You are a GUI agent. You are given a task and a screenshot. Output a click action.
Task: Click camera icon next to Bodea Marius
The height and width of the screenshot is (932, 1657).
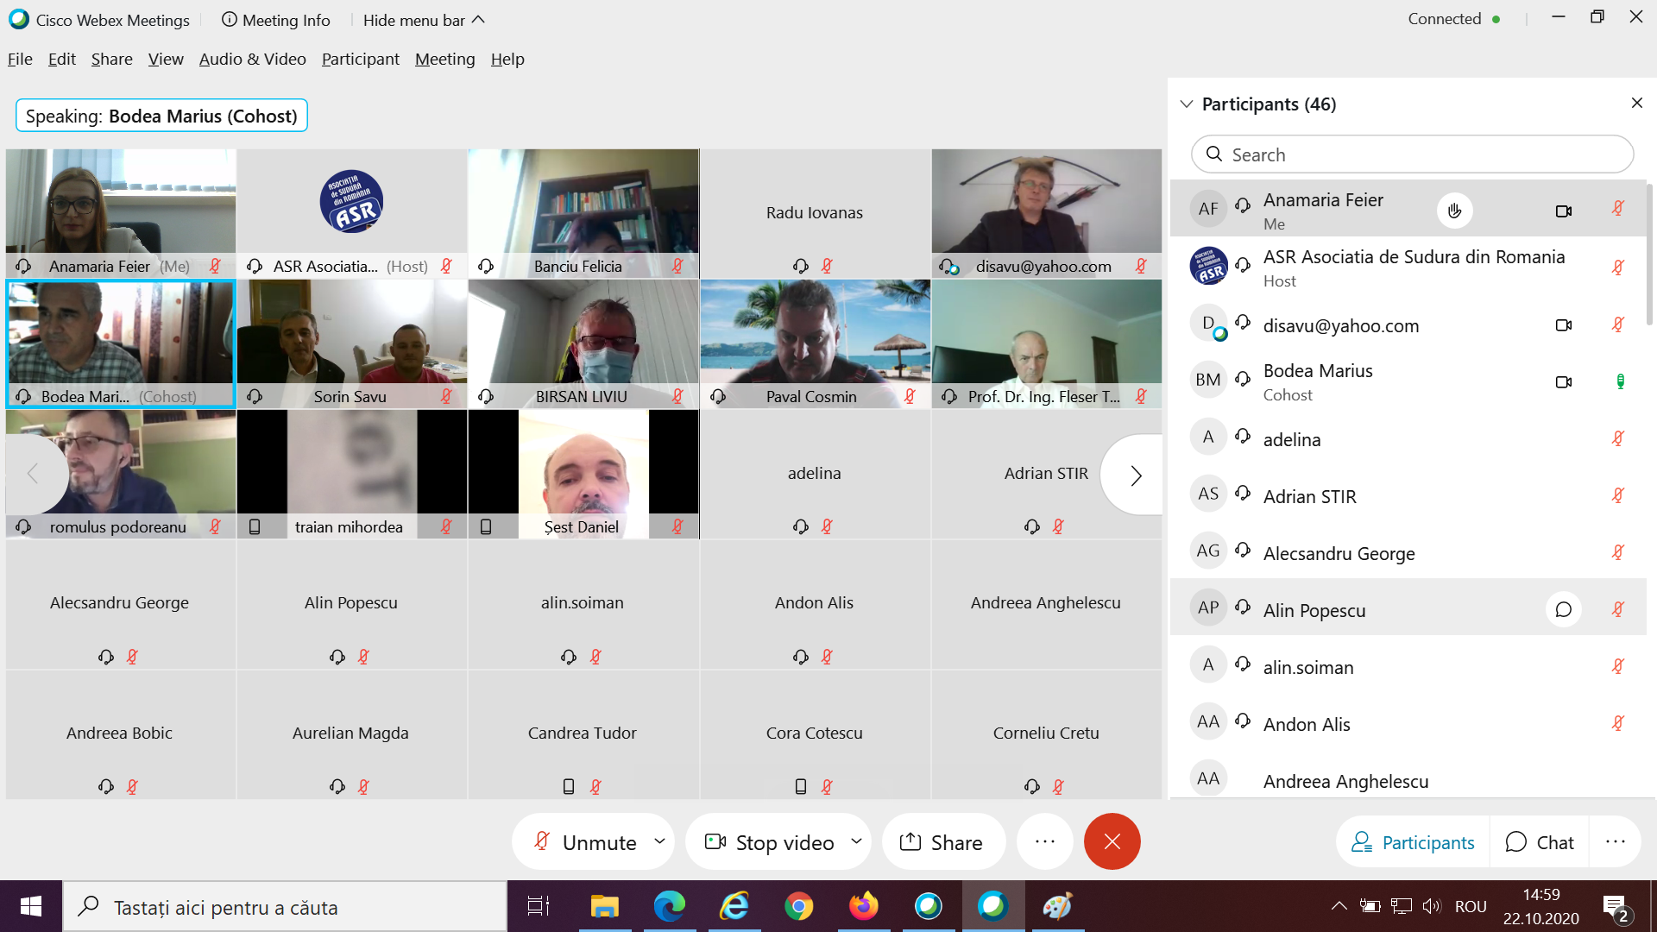(1563, 381)
